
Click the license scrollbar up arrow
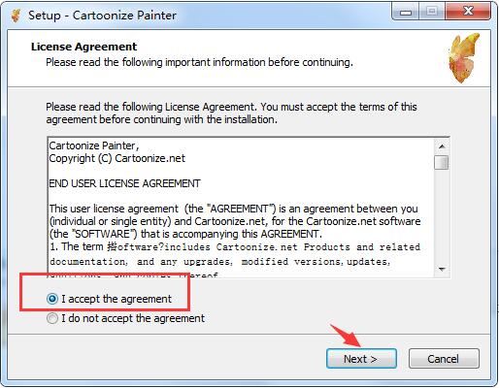(x=442, y=146)
